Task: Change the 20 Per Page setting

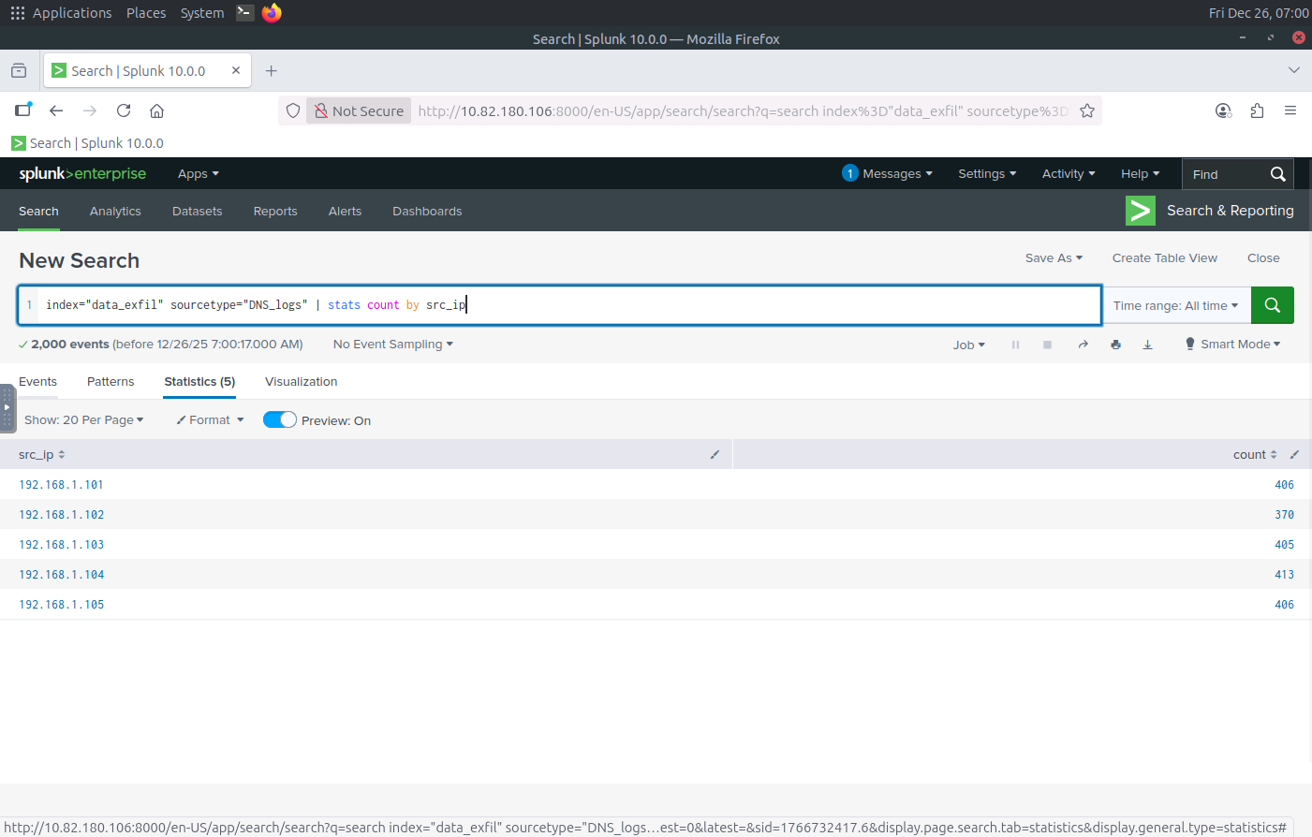Action: point(84,420)
